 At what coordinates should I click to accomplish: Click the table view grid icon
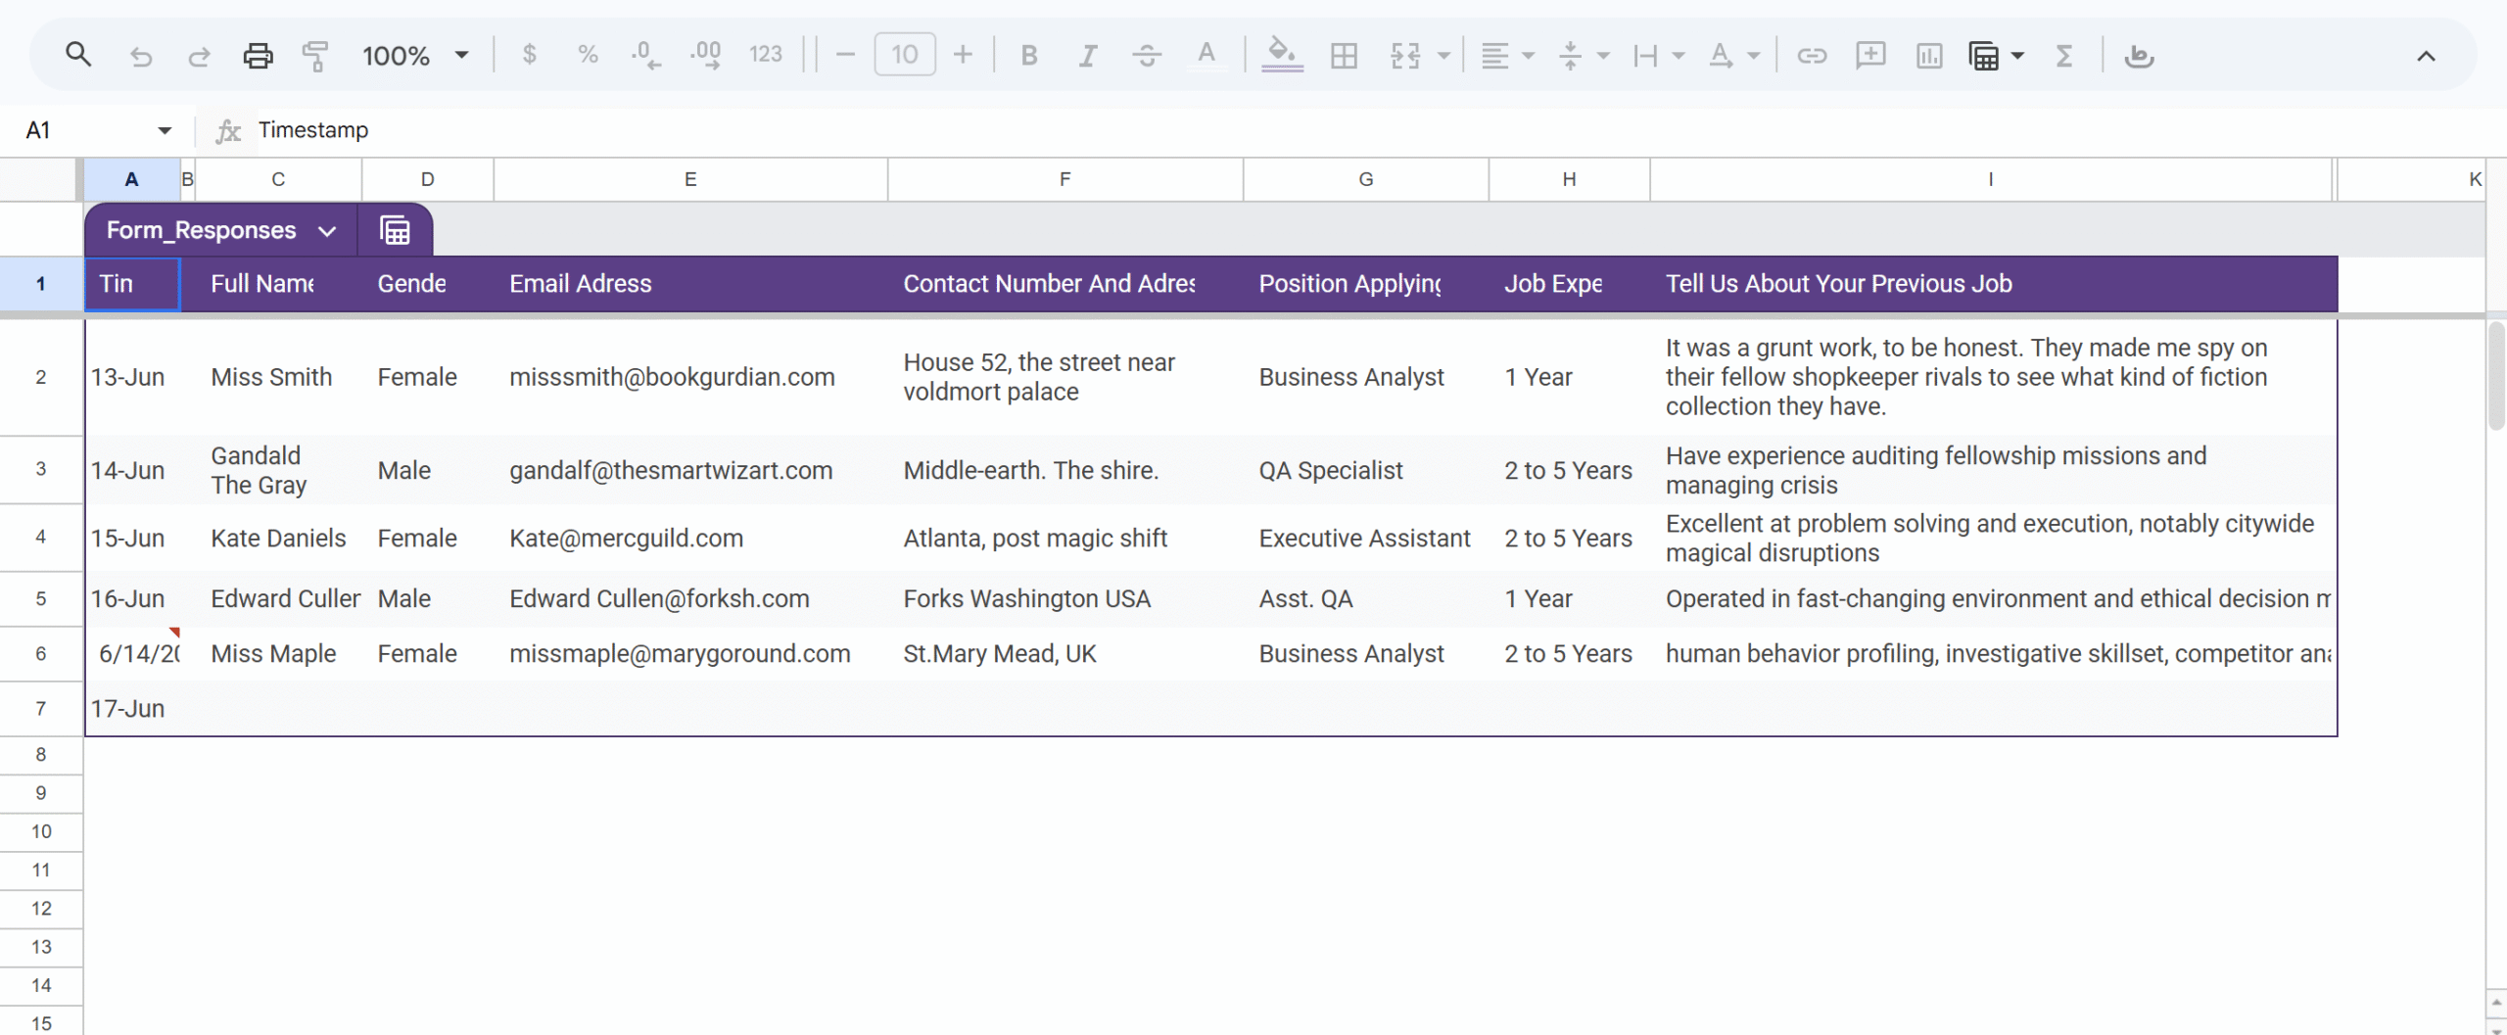pos(395,230)
